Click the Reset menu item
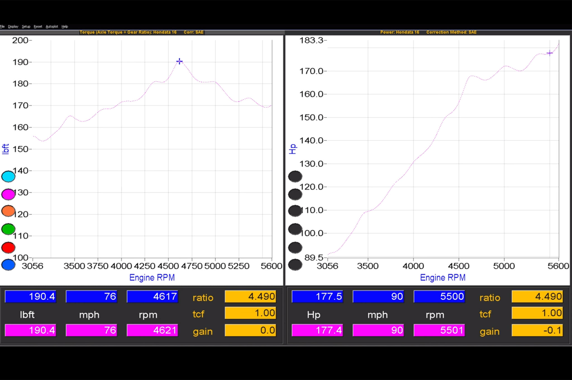Screen dimensions: 572x380 (38, 27)
